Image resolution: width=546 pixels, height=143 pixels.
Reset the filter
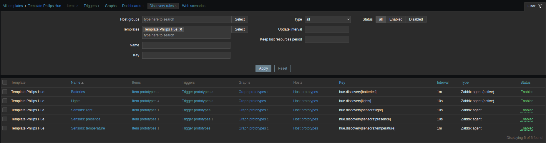(283, 68)
